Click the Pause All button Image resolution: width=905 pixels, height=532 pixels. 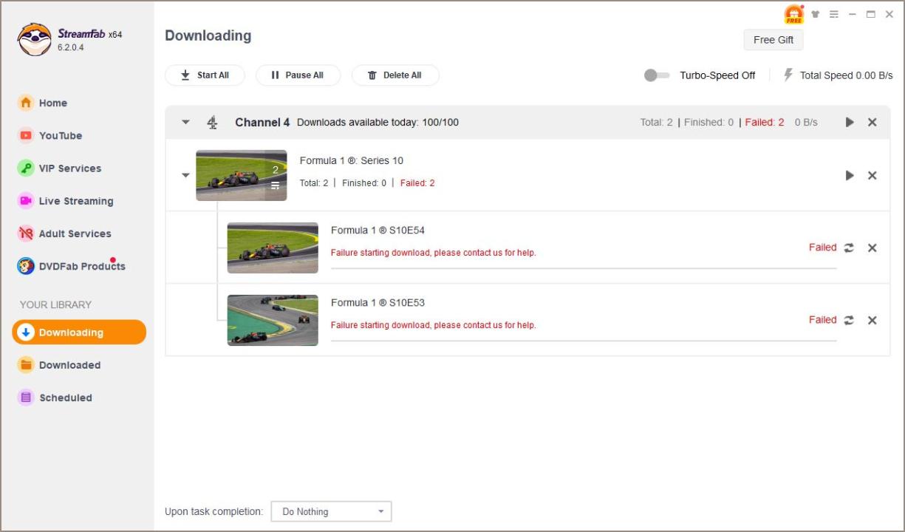pos(298,75)
